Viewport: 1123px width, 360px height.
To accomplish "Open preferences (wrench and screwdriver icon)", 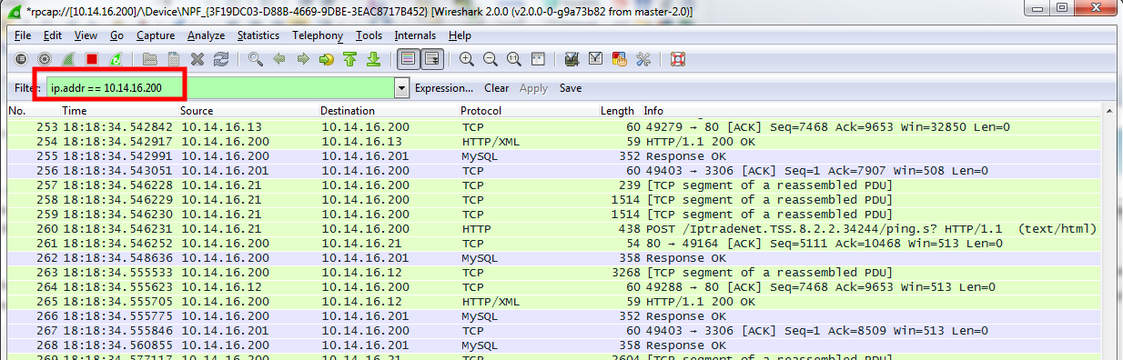I will 643,60.
